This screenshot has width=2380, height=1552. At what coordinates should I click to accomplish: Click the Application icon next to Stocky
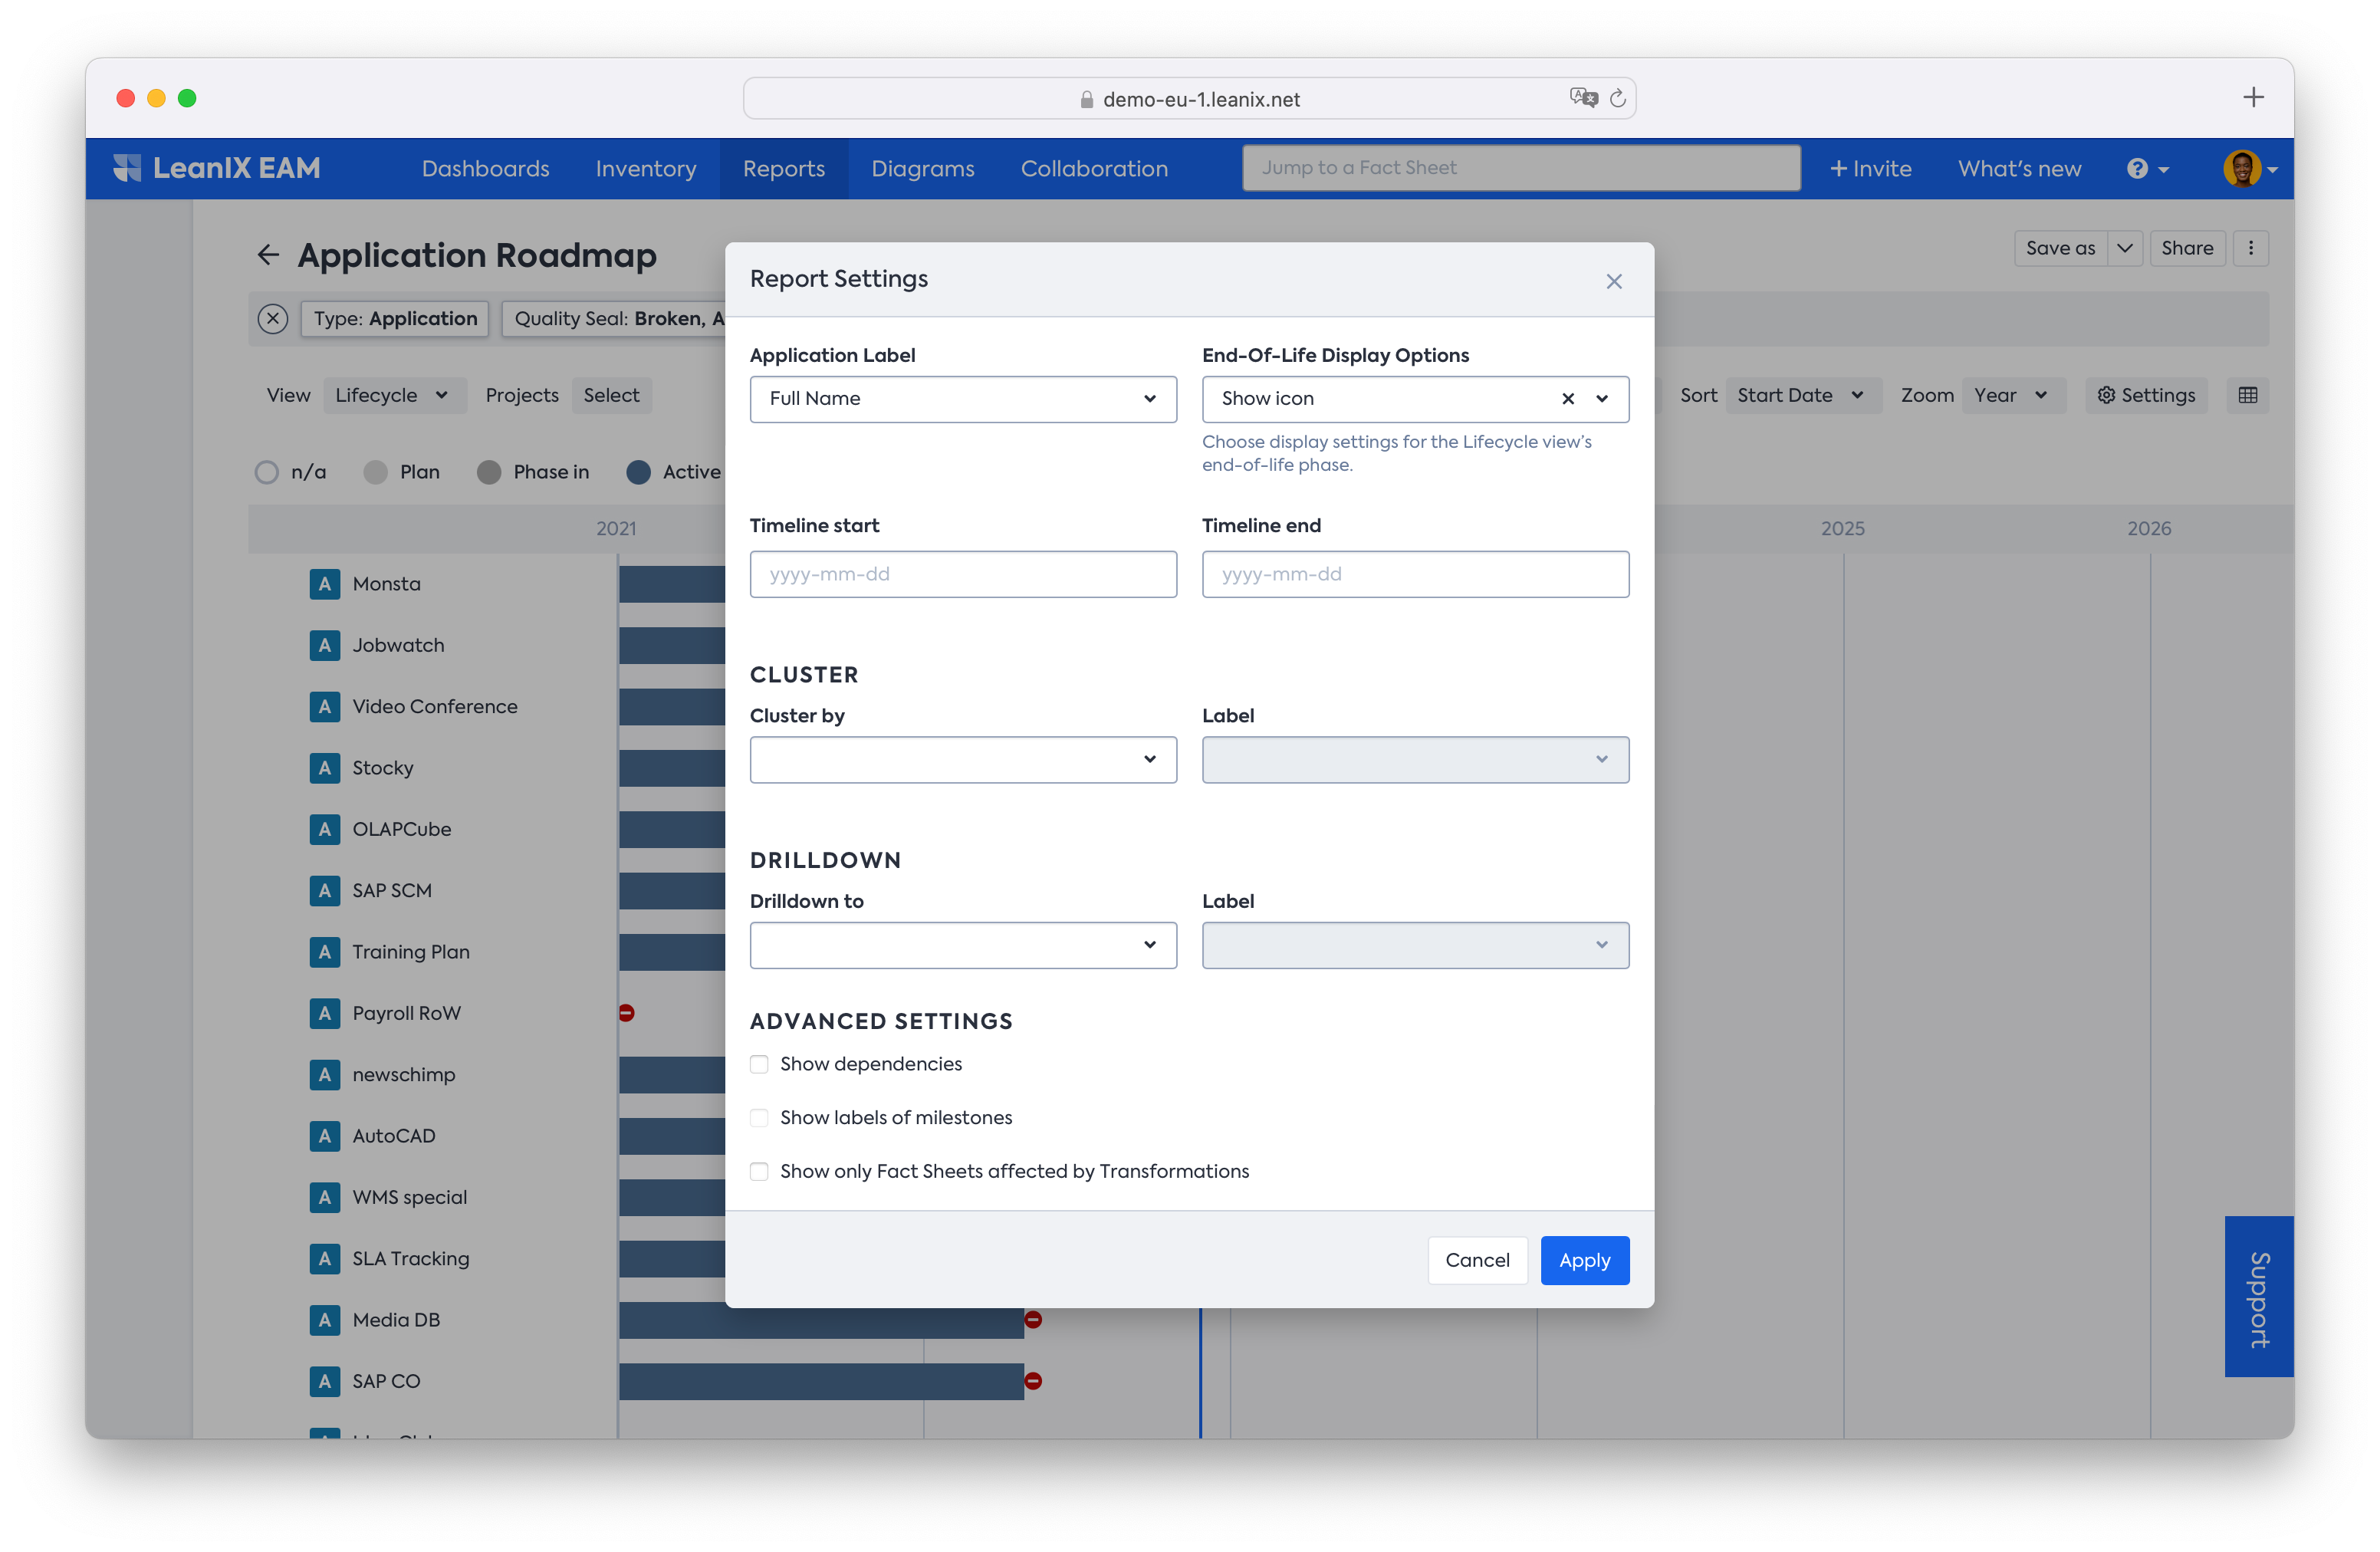[x=324, y=767]
